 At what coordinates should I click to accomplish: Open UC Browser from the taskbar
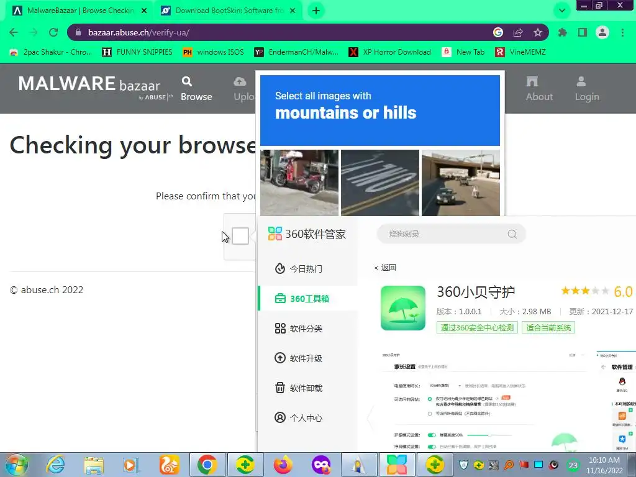pyautogui.click(x=169, y=465)
